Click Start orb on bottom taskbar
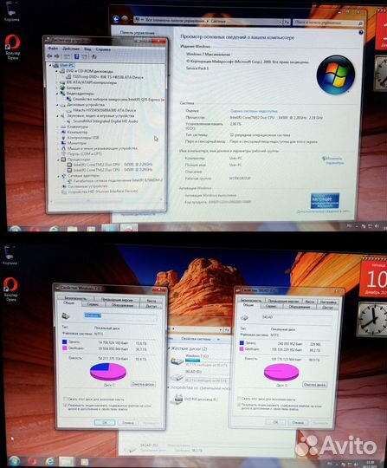Image resolution: width=387 pixels, height=468 pixels. pos(15,461)
